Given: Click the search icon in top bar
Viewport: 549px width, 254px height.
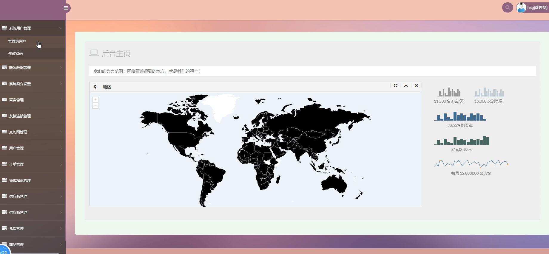Looking at the screenshot, I should 507,8.
